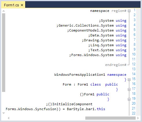
Task: Click the horizontal scrollbar thumb
Action: click(110, 118)
